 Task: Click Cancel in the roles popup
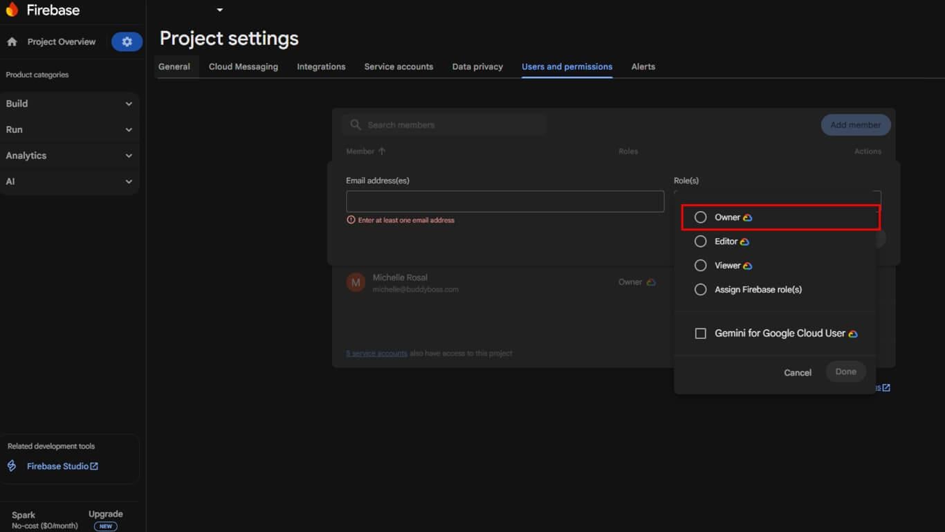click(x=797, y=372)
